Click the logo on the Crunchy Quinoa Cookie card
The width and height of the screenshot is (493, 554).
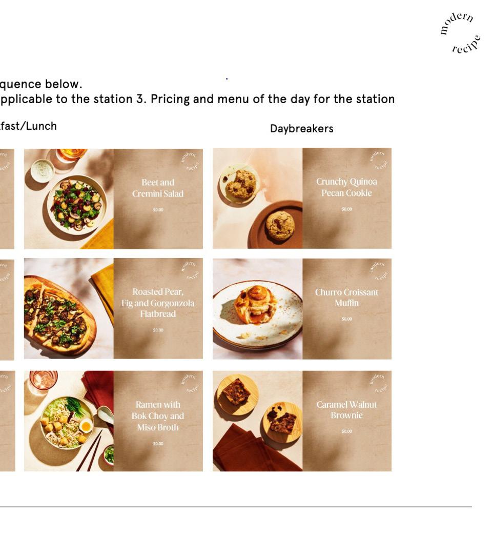coord(379,160)
